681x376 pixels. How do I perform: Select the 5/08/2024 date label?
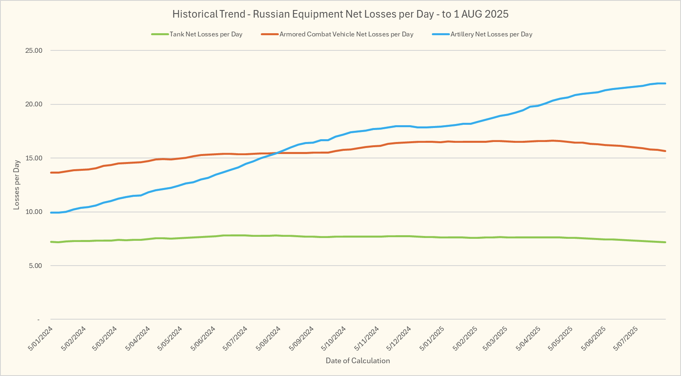(x=268, y=338)
